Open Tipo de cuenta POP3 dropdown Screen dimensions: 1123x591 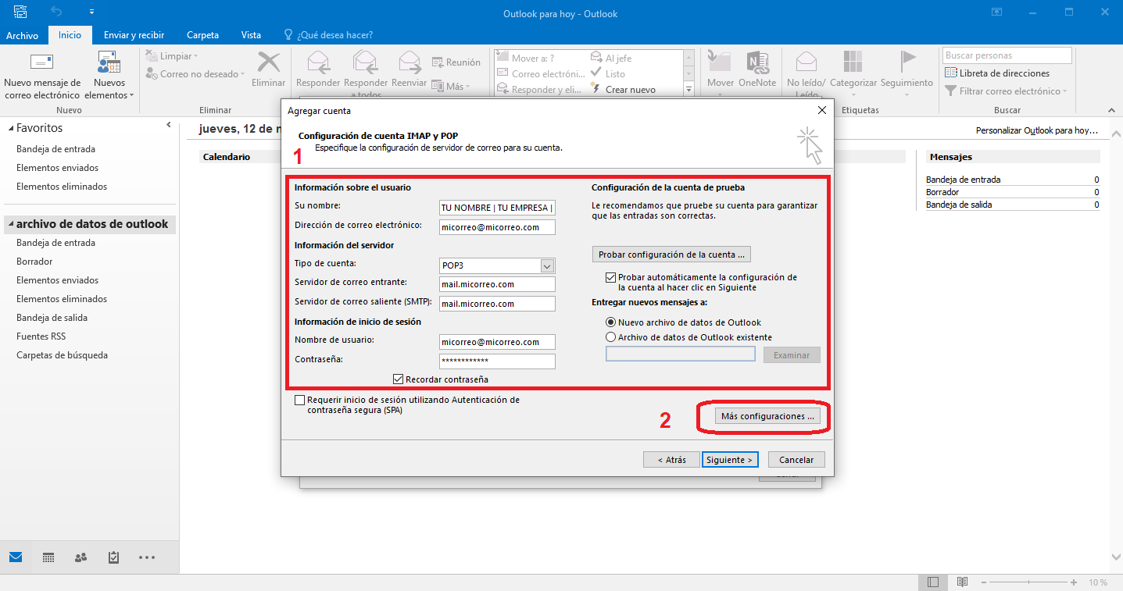pos(547,265)
